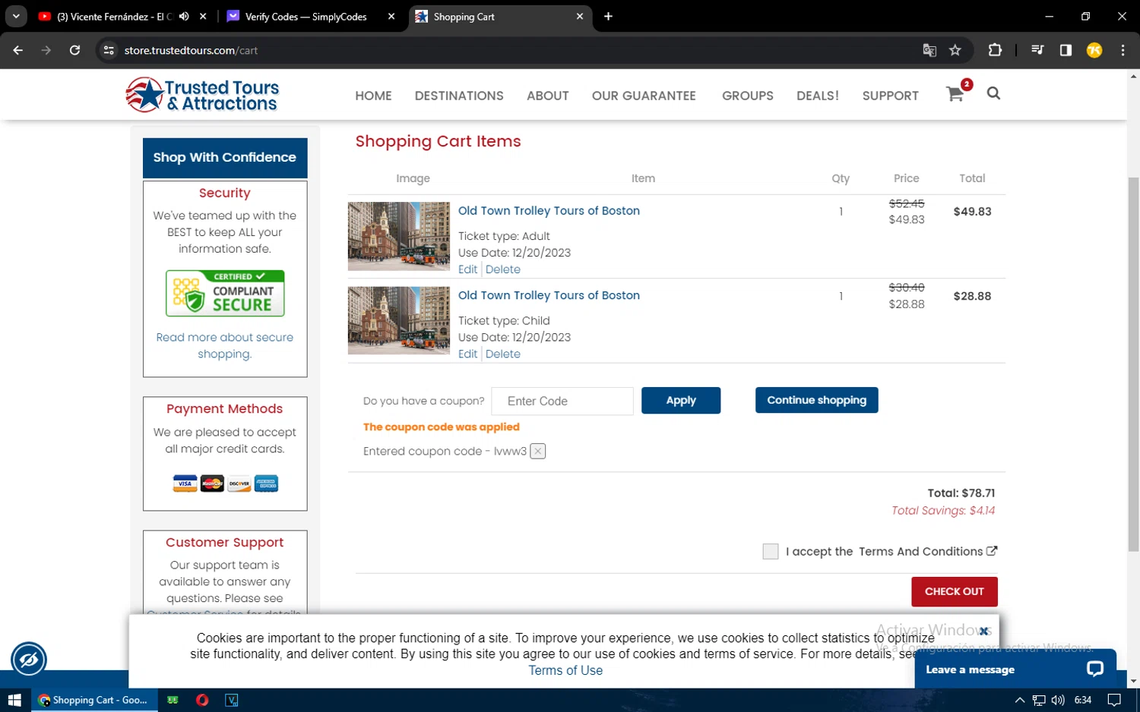This screenshot has height=712, width=1140.
Task: Click the Child ticket trolley thumbnail
Action: point(399,320)
